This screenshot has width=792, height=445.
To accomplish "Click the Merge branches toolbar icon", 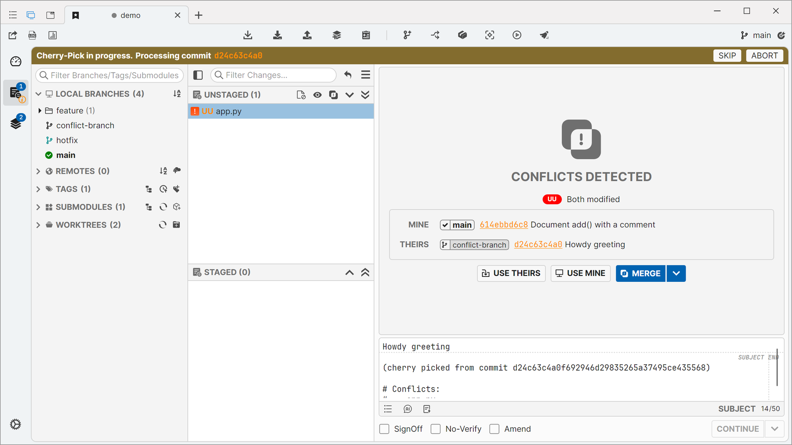I will 435,35.
